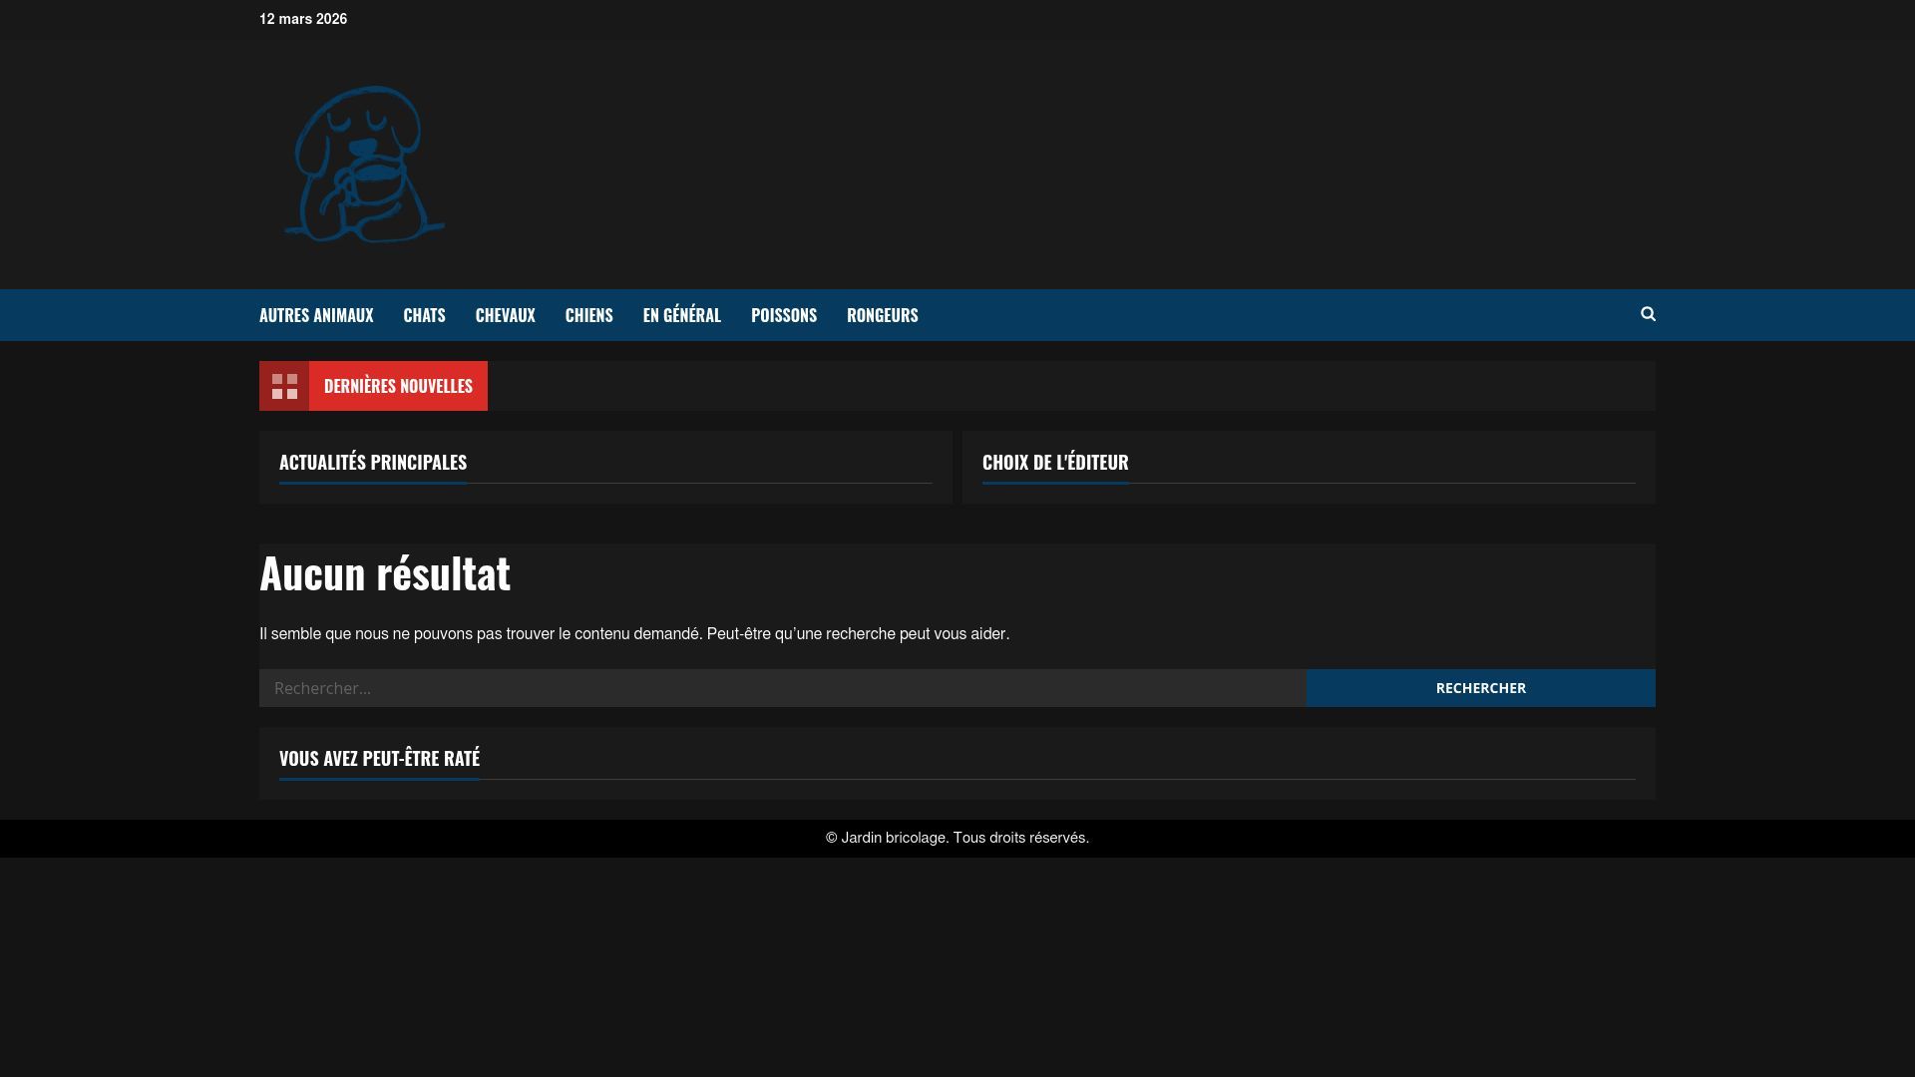Viewport: 1915px width, 1077px height.
Task: Open the Chevaux category
Action: pos(505,315)
